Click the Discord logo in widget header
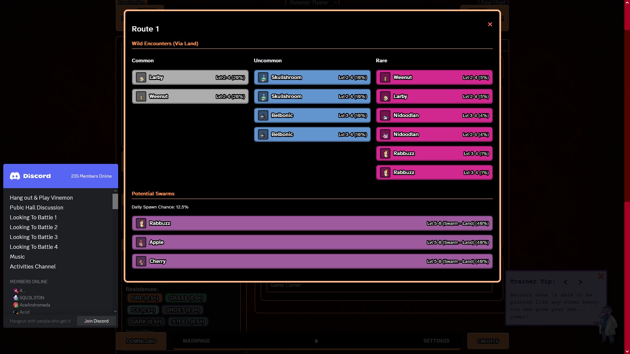The image size is (630, 354). [15, 176]
